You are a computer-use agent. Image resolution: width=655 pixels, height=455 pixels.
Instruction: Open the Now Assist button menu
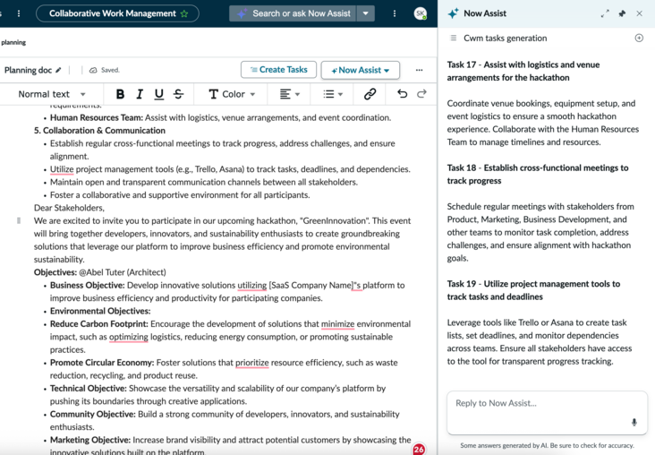coord(360,70)
